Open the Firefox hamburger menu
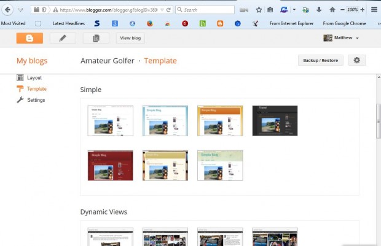 pyautogui.click(x=373, y=10)
